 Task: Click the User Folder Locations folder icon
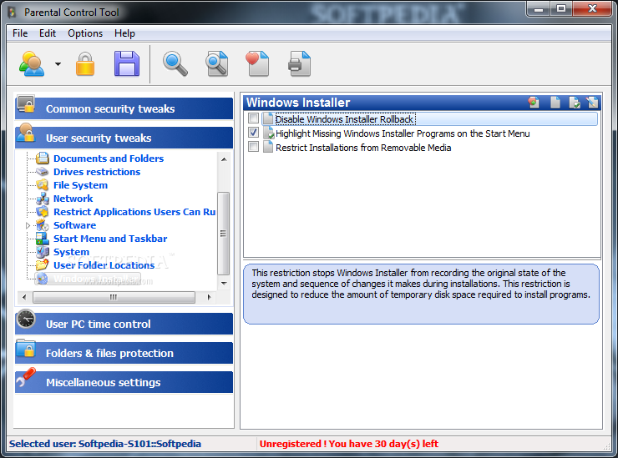coord(42,265)
